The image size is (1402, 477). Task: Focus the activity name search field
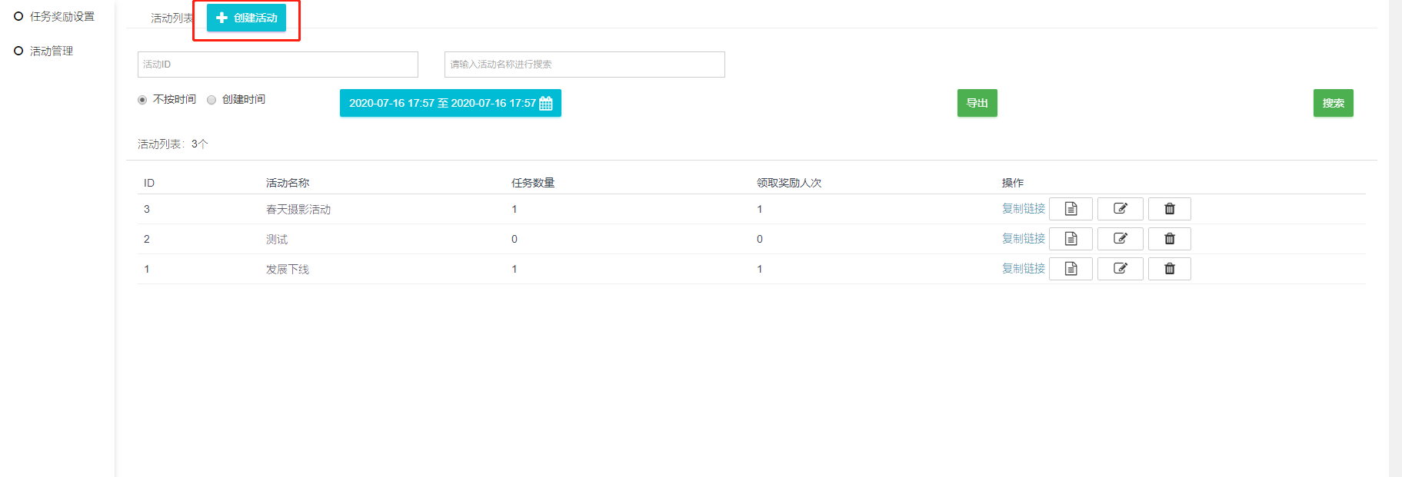click(x=584, y=65)
